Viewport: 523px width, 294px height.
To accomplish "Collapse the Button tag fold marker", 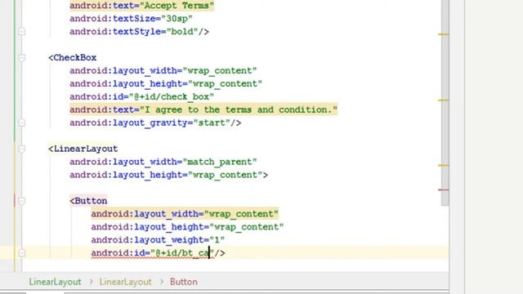I will pyautogui.click(x=22, y=201).
